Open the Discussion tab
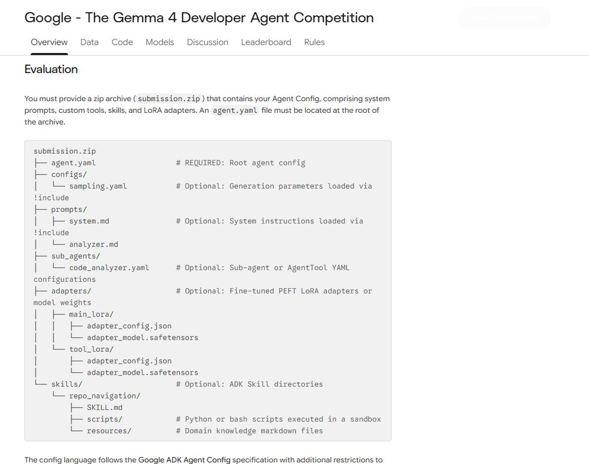Screen dimensions: 589x464 point(207,42)
